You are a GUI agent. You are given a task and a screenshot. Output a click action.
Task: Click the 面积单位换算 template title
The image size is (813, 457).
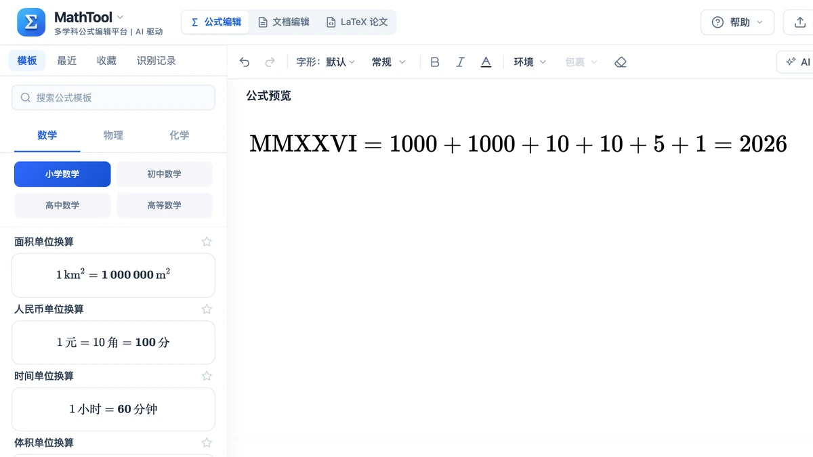(44, 242)
